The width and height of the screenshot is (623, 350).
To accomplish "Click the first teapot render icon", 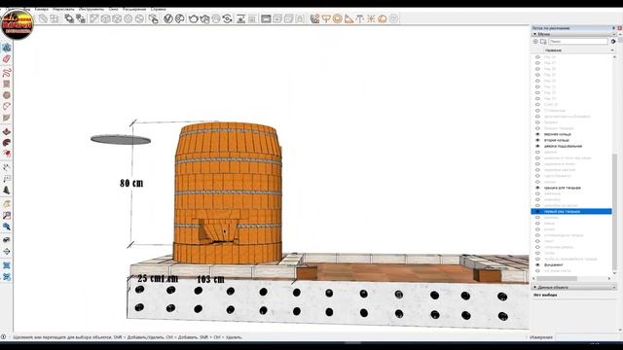I will point(194,18).
